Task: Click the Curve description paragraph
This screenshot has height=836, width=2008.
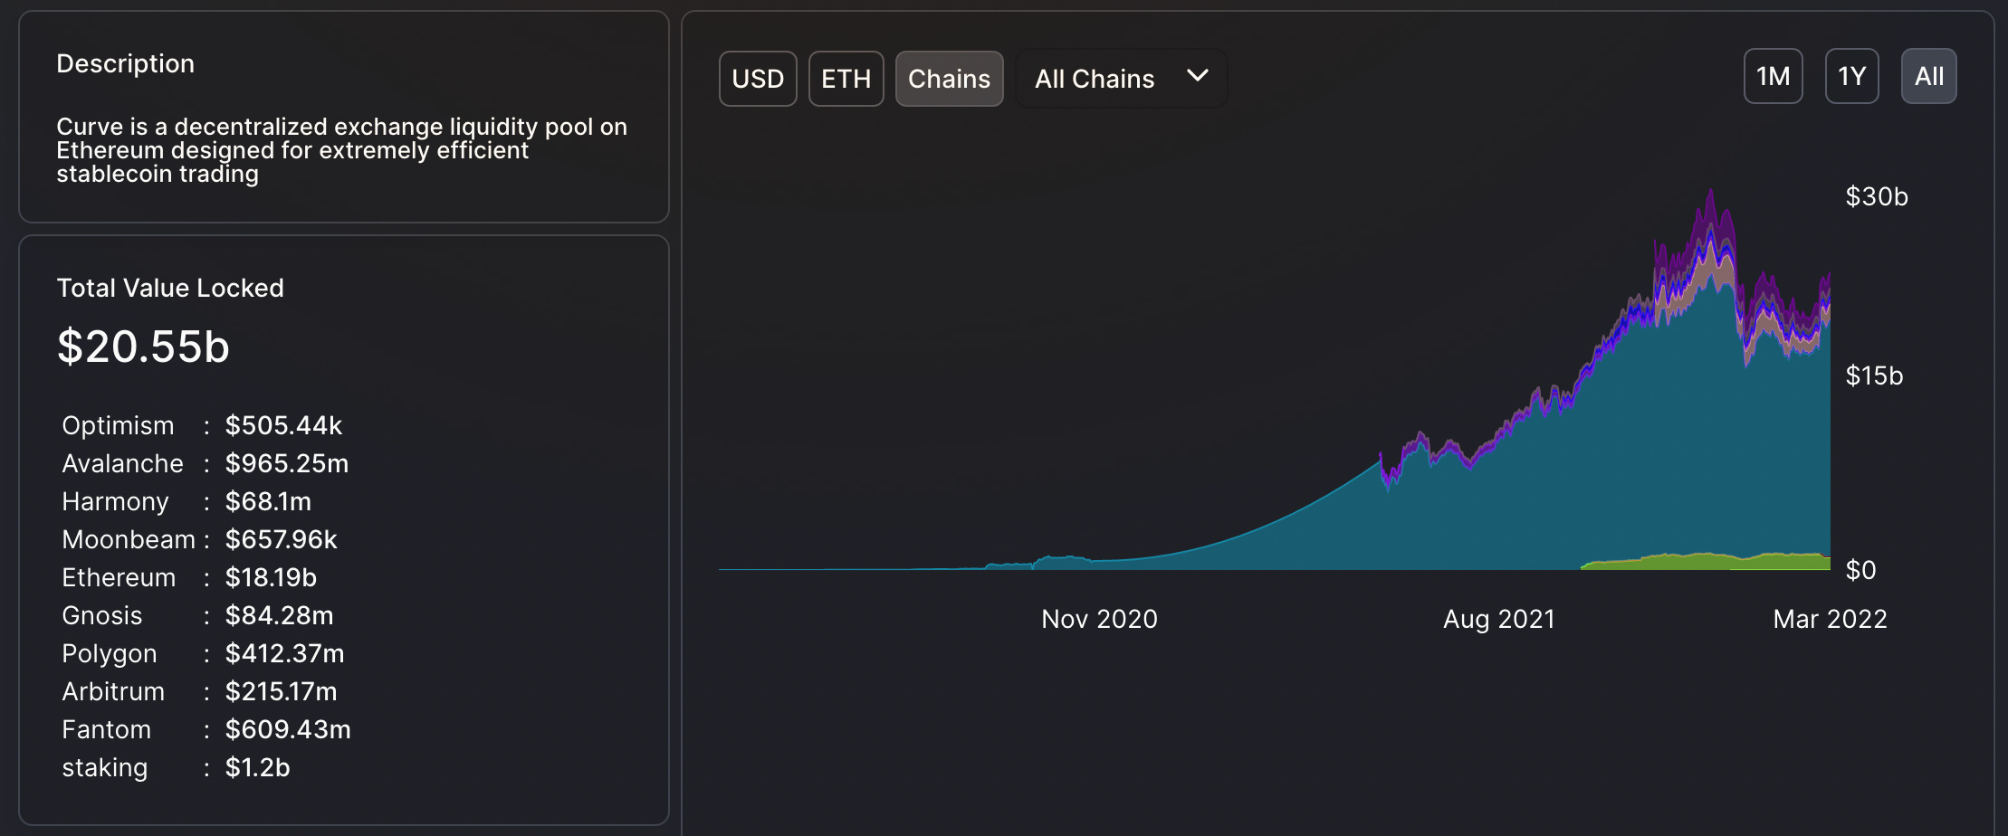Action: (x=341, y=150)
